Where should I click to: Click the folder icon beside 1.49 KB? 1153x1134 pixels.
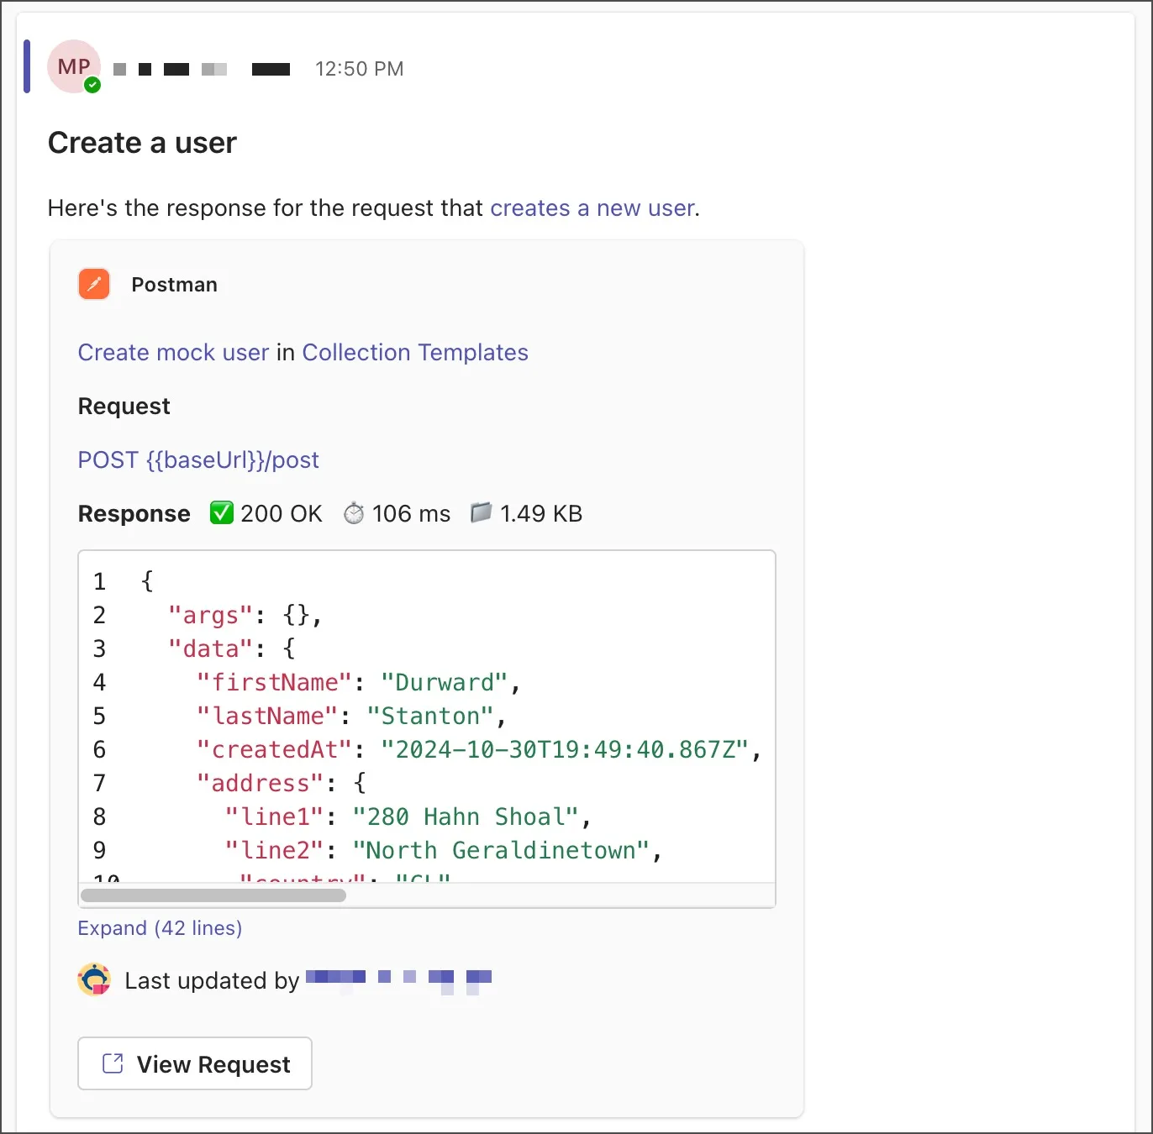tap(481, 512)
